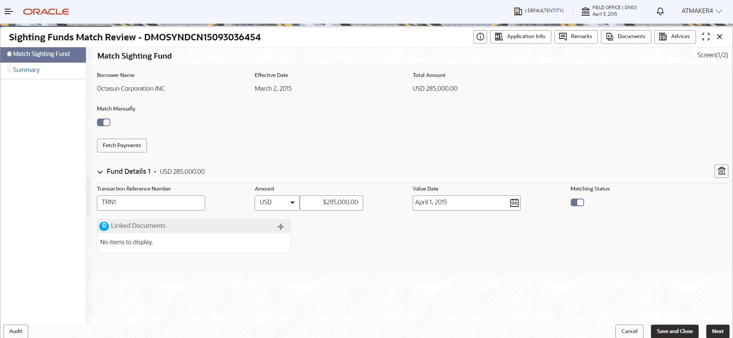This screenshot has width=733, height=338.
Task: Click the Oracle logo
Action: [x=46, y=12]
